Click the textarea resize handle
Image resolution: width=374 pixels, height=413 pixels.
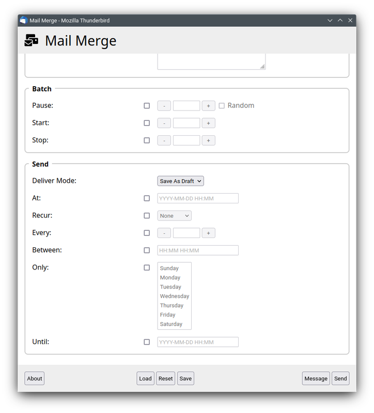[262, 67]
